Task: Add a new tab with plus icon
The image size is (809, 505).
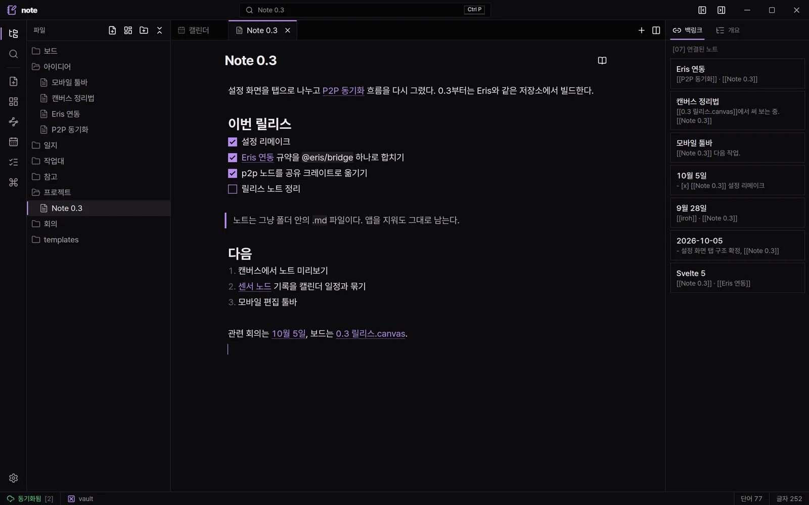Action: [641, 30]
